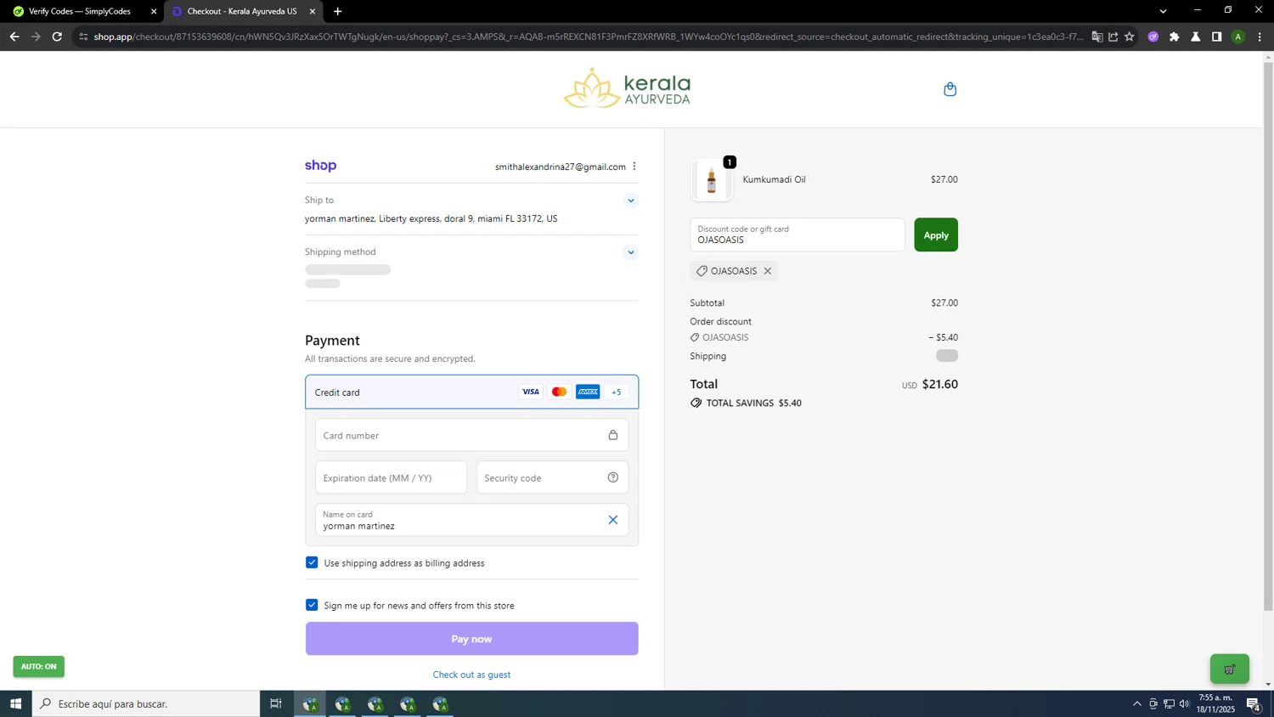
Task: Reload the page in browser
Action: [57, 37]
